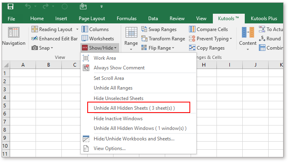The width and height of the screenshot is (290, 163).
Task: Select Hide Unselected Sheets
Action: click(139, 98)
